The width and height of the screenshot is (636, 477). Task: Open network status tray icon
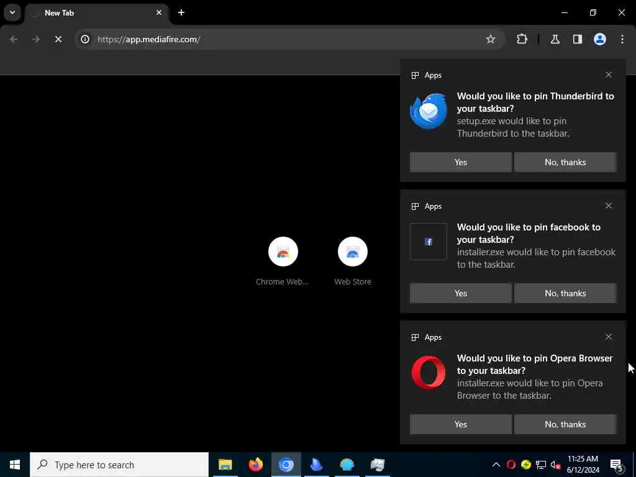[x=541, y=465]
